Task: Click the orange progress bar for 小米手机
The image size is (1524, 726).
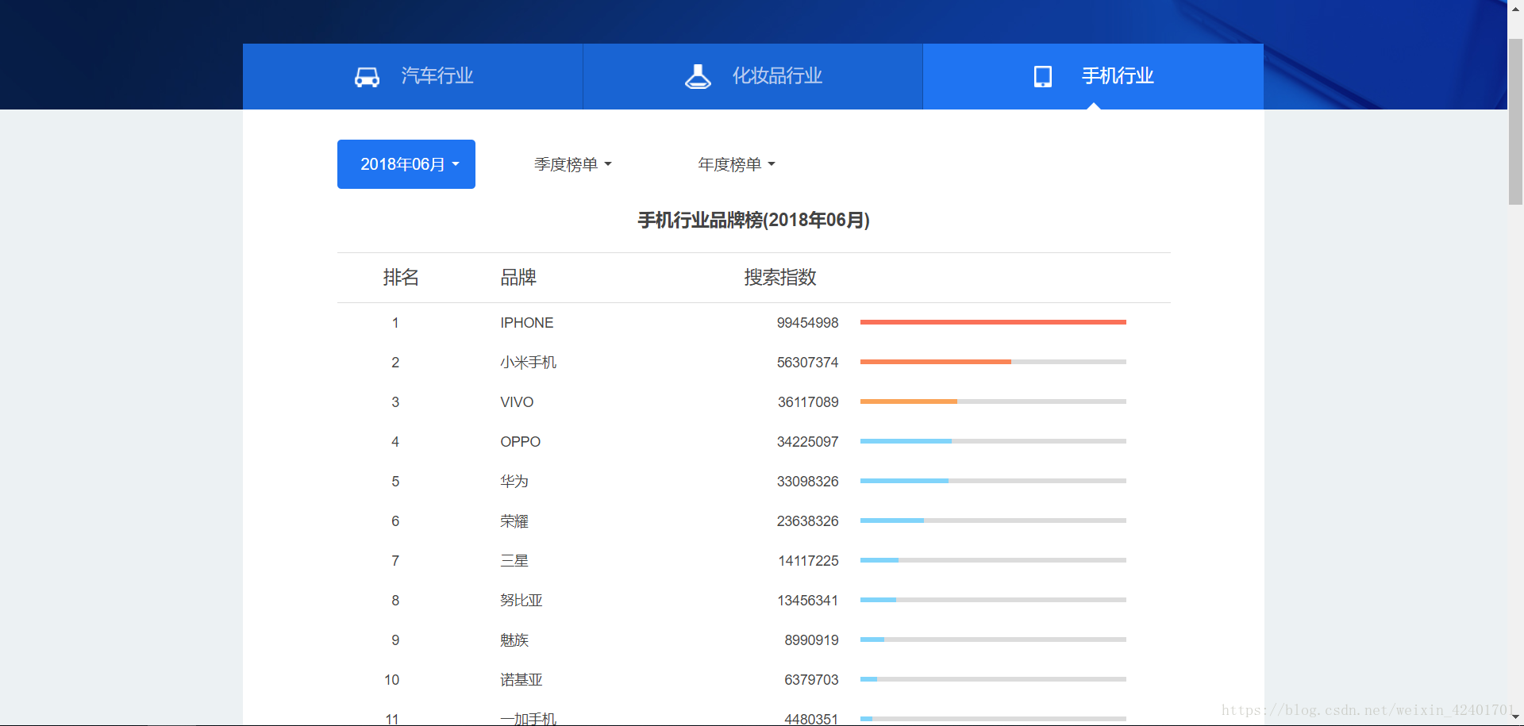Action: [x=936, y=362]
